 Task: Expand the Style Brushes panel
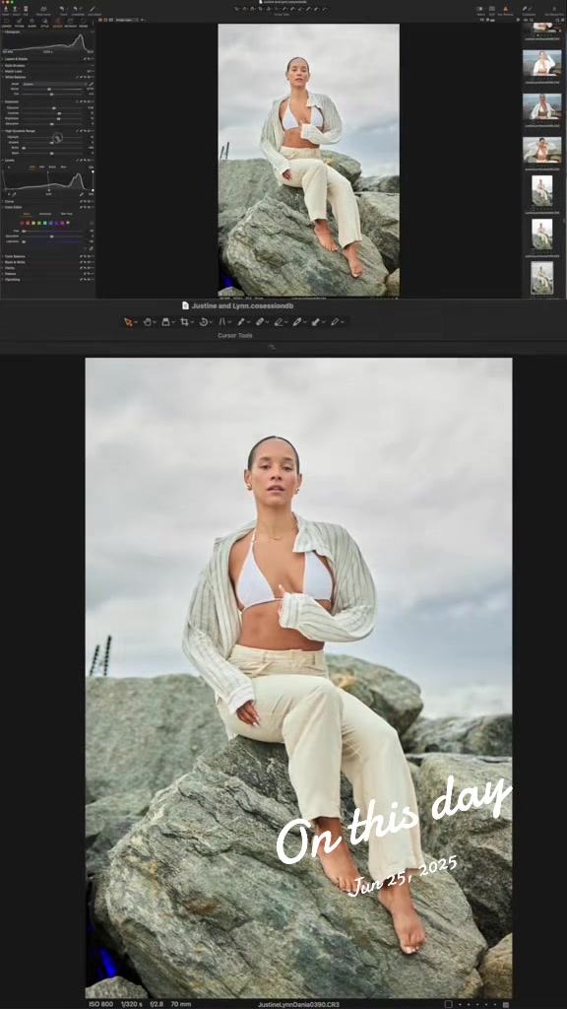[x=2, y=66]
